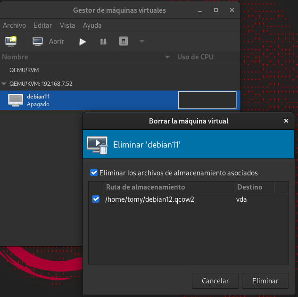Close the Borrar la máquina virtual dialog

click(x=286, y=121)
